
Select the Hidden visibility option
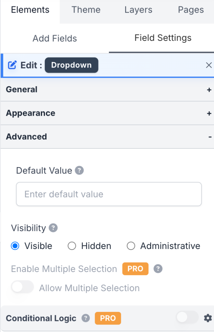pyautogui.click(x=72, y=246)
